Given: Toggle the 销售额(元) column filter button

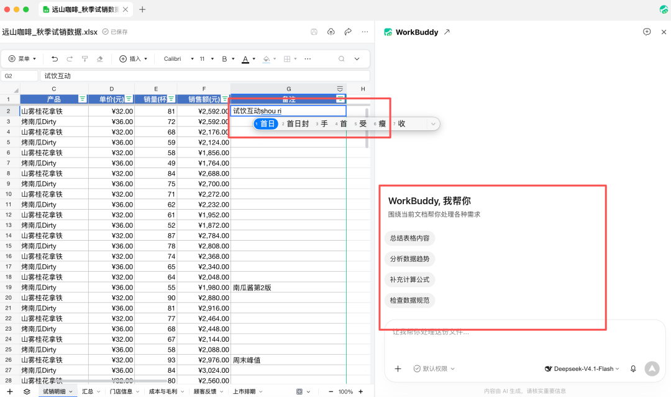Looking at the screenshot, I should pyautogui.click(x=225, y=99).
